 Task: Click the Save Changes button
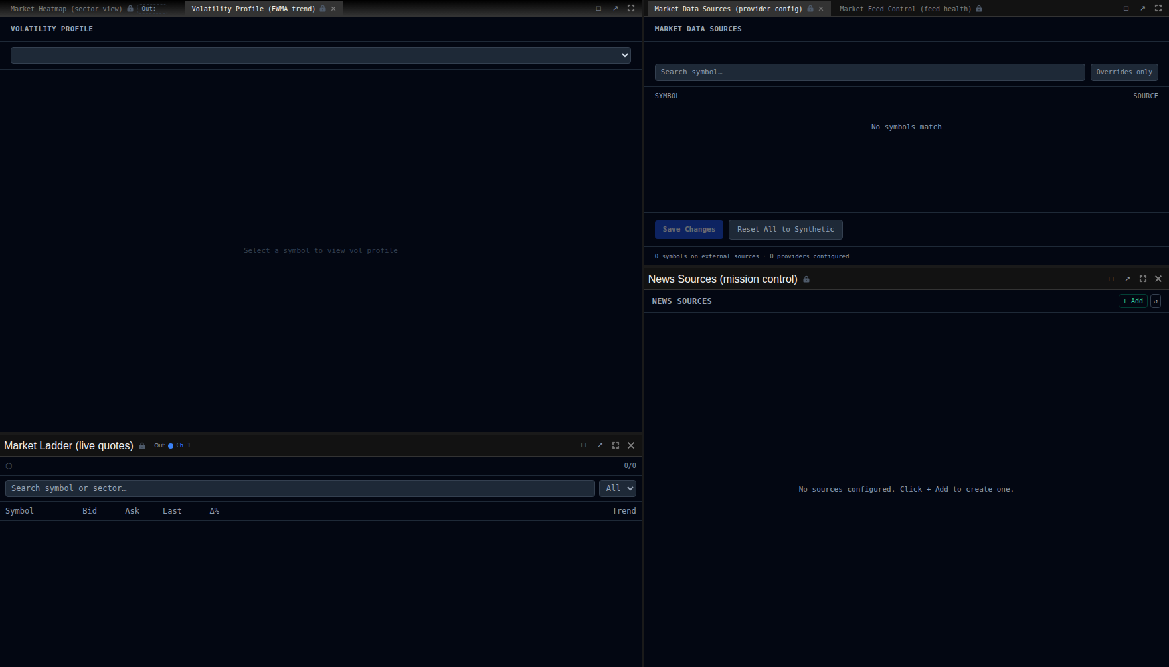click(x=689, y=230)
